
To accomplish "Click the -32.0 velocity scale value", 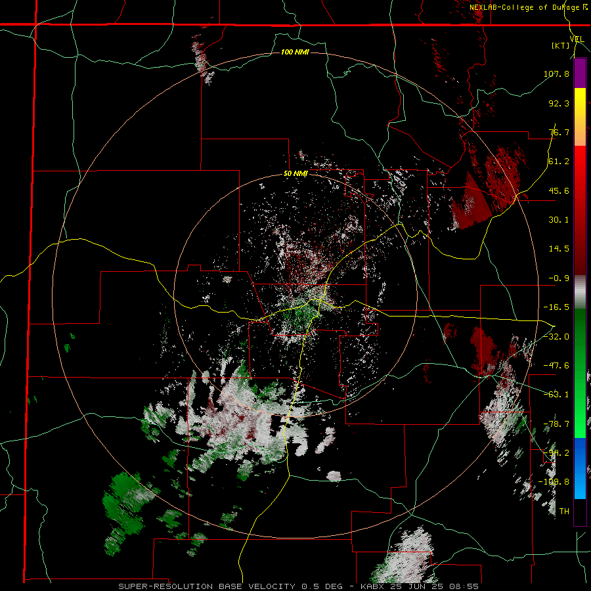I will pos(556,336).
